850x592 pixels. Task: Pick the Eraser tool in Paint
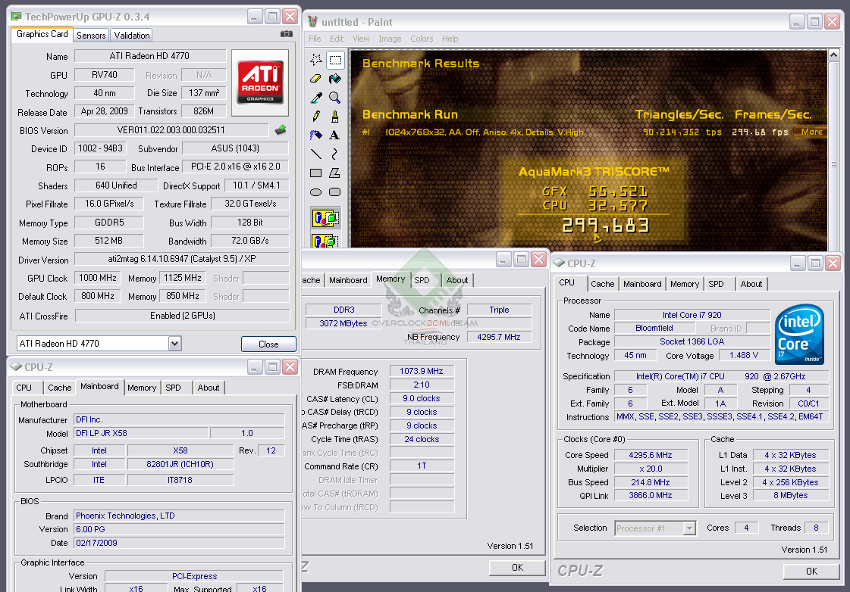316,79
